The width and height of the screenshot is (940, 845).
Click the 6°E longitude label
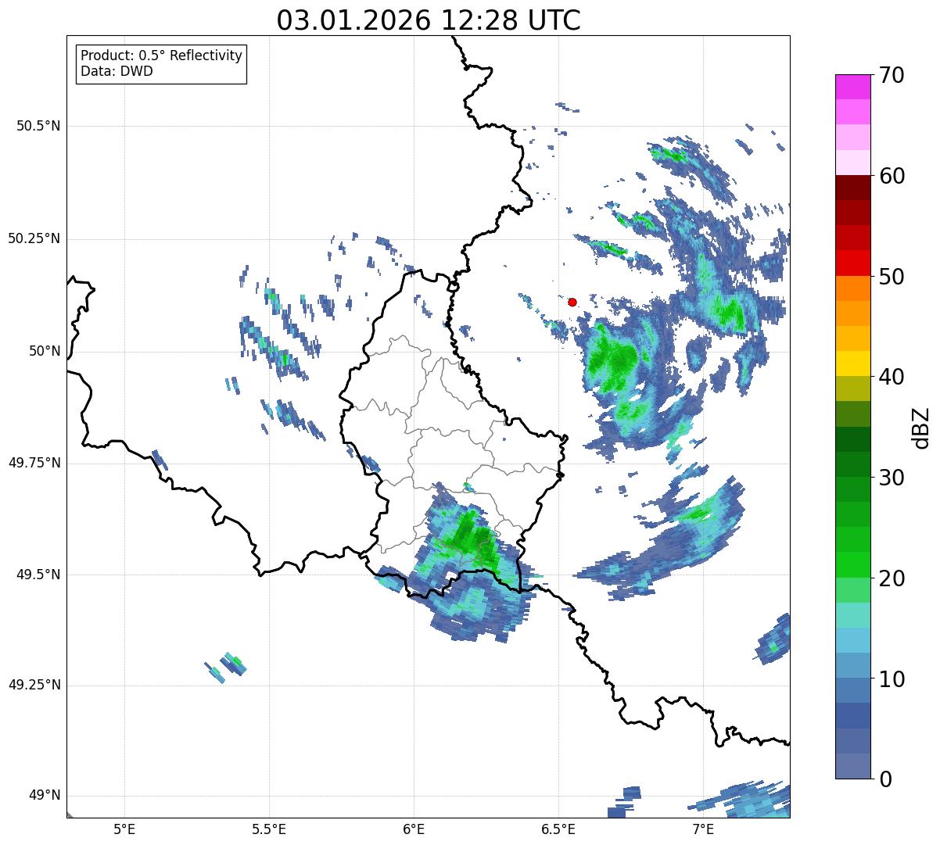414,829
